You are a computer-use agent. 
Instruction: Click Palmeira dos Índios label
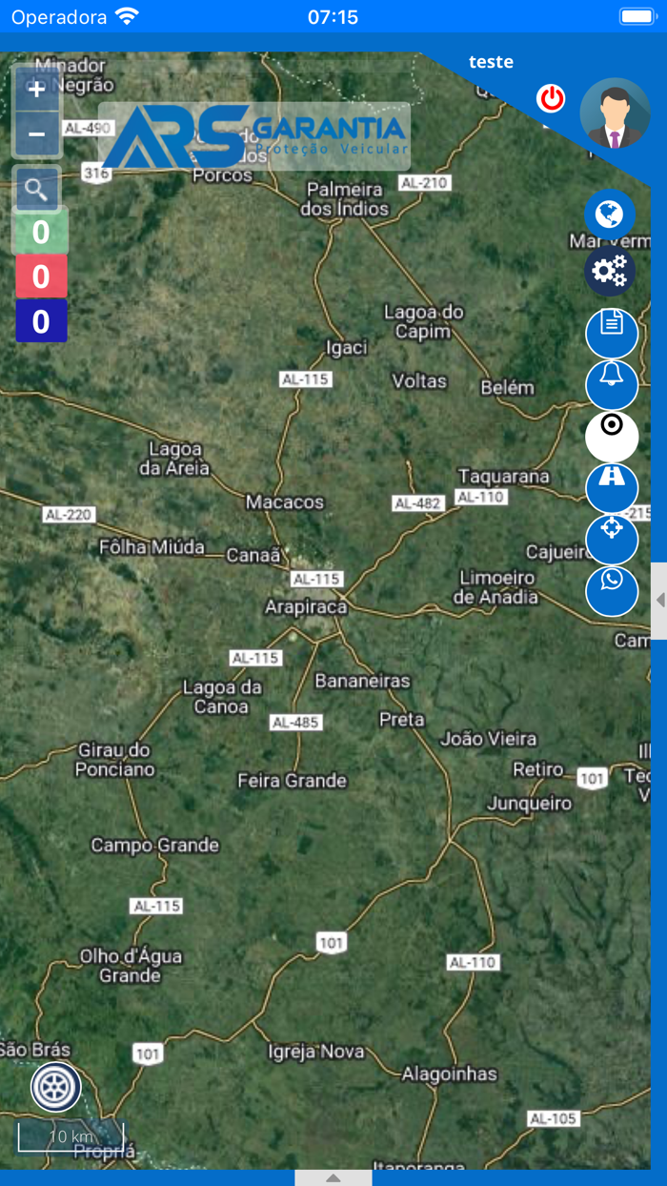[345, 199]
